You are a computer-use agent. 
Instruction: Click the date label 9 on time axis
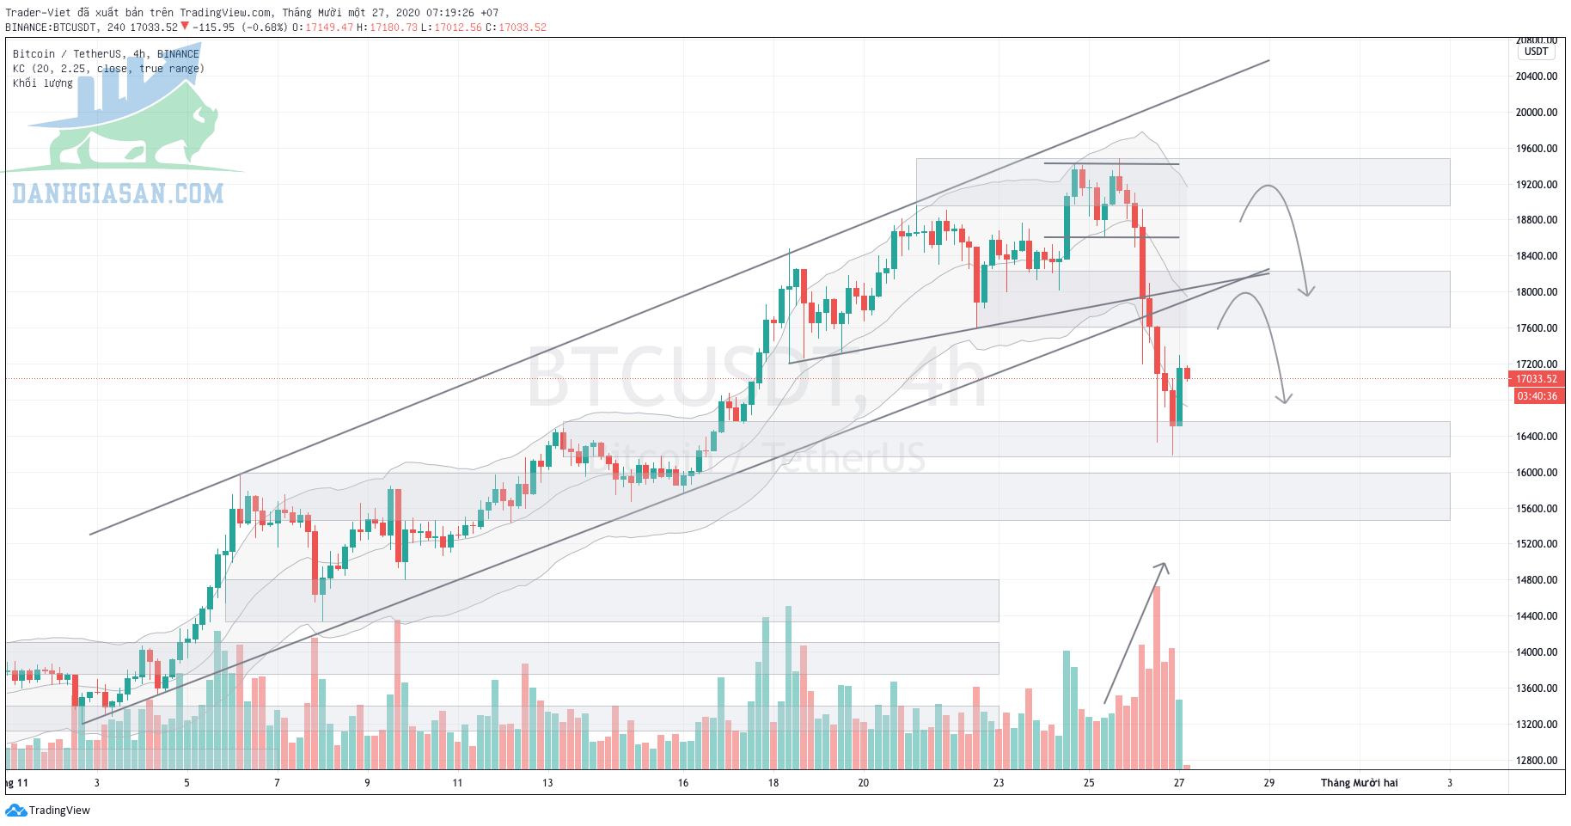367,783
